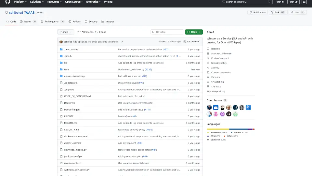Screen dimensions: 312x176
Task: Click the GitHub logo icon
Action: coord(8,2)
